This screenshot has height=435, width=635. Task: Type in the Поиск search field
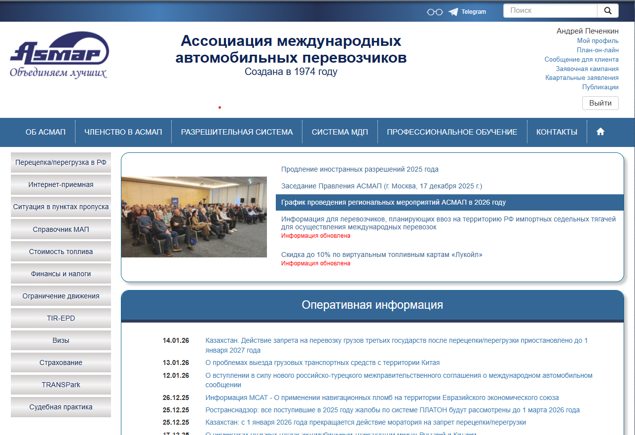[550, 10]
